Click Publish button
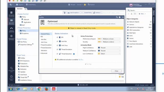This screenshot has height=92, width=164. (x=91, y=5)
